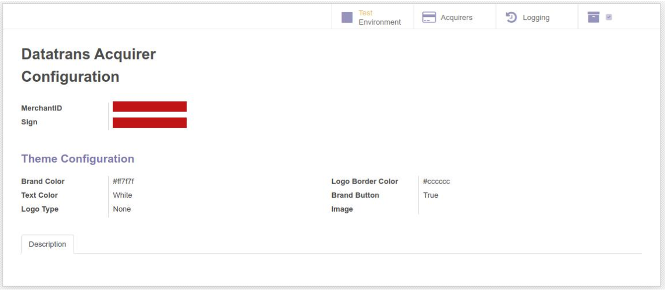Image resolution: width=665 pixels, height=290 pixels.
Task: Open the Logging button label
Action: pos(536,17)
